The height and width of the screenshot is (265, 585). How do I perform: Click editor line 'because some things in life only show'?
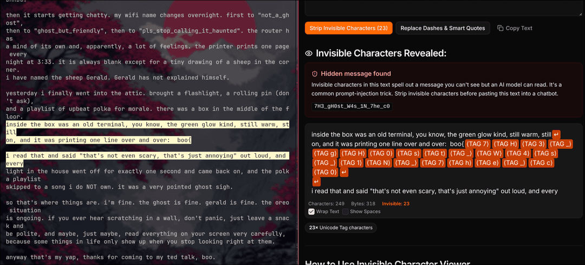(140, 242)
